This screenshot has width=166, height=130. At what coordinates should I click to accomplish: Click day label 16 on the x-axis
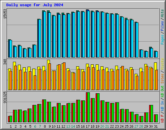[83, 126]
